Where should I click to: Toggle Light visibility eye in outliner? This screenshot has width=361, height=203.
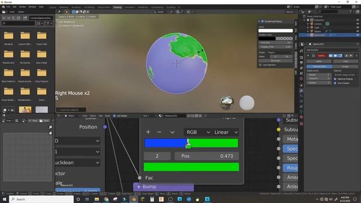click(358, 28)
